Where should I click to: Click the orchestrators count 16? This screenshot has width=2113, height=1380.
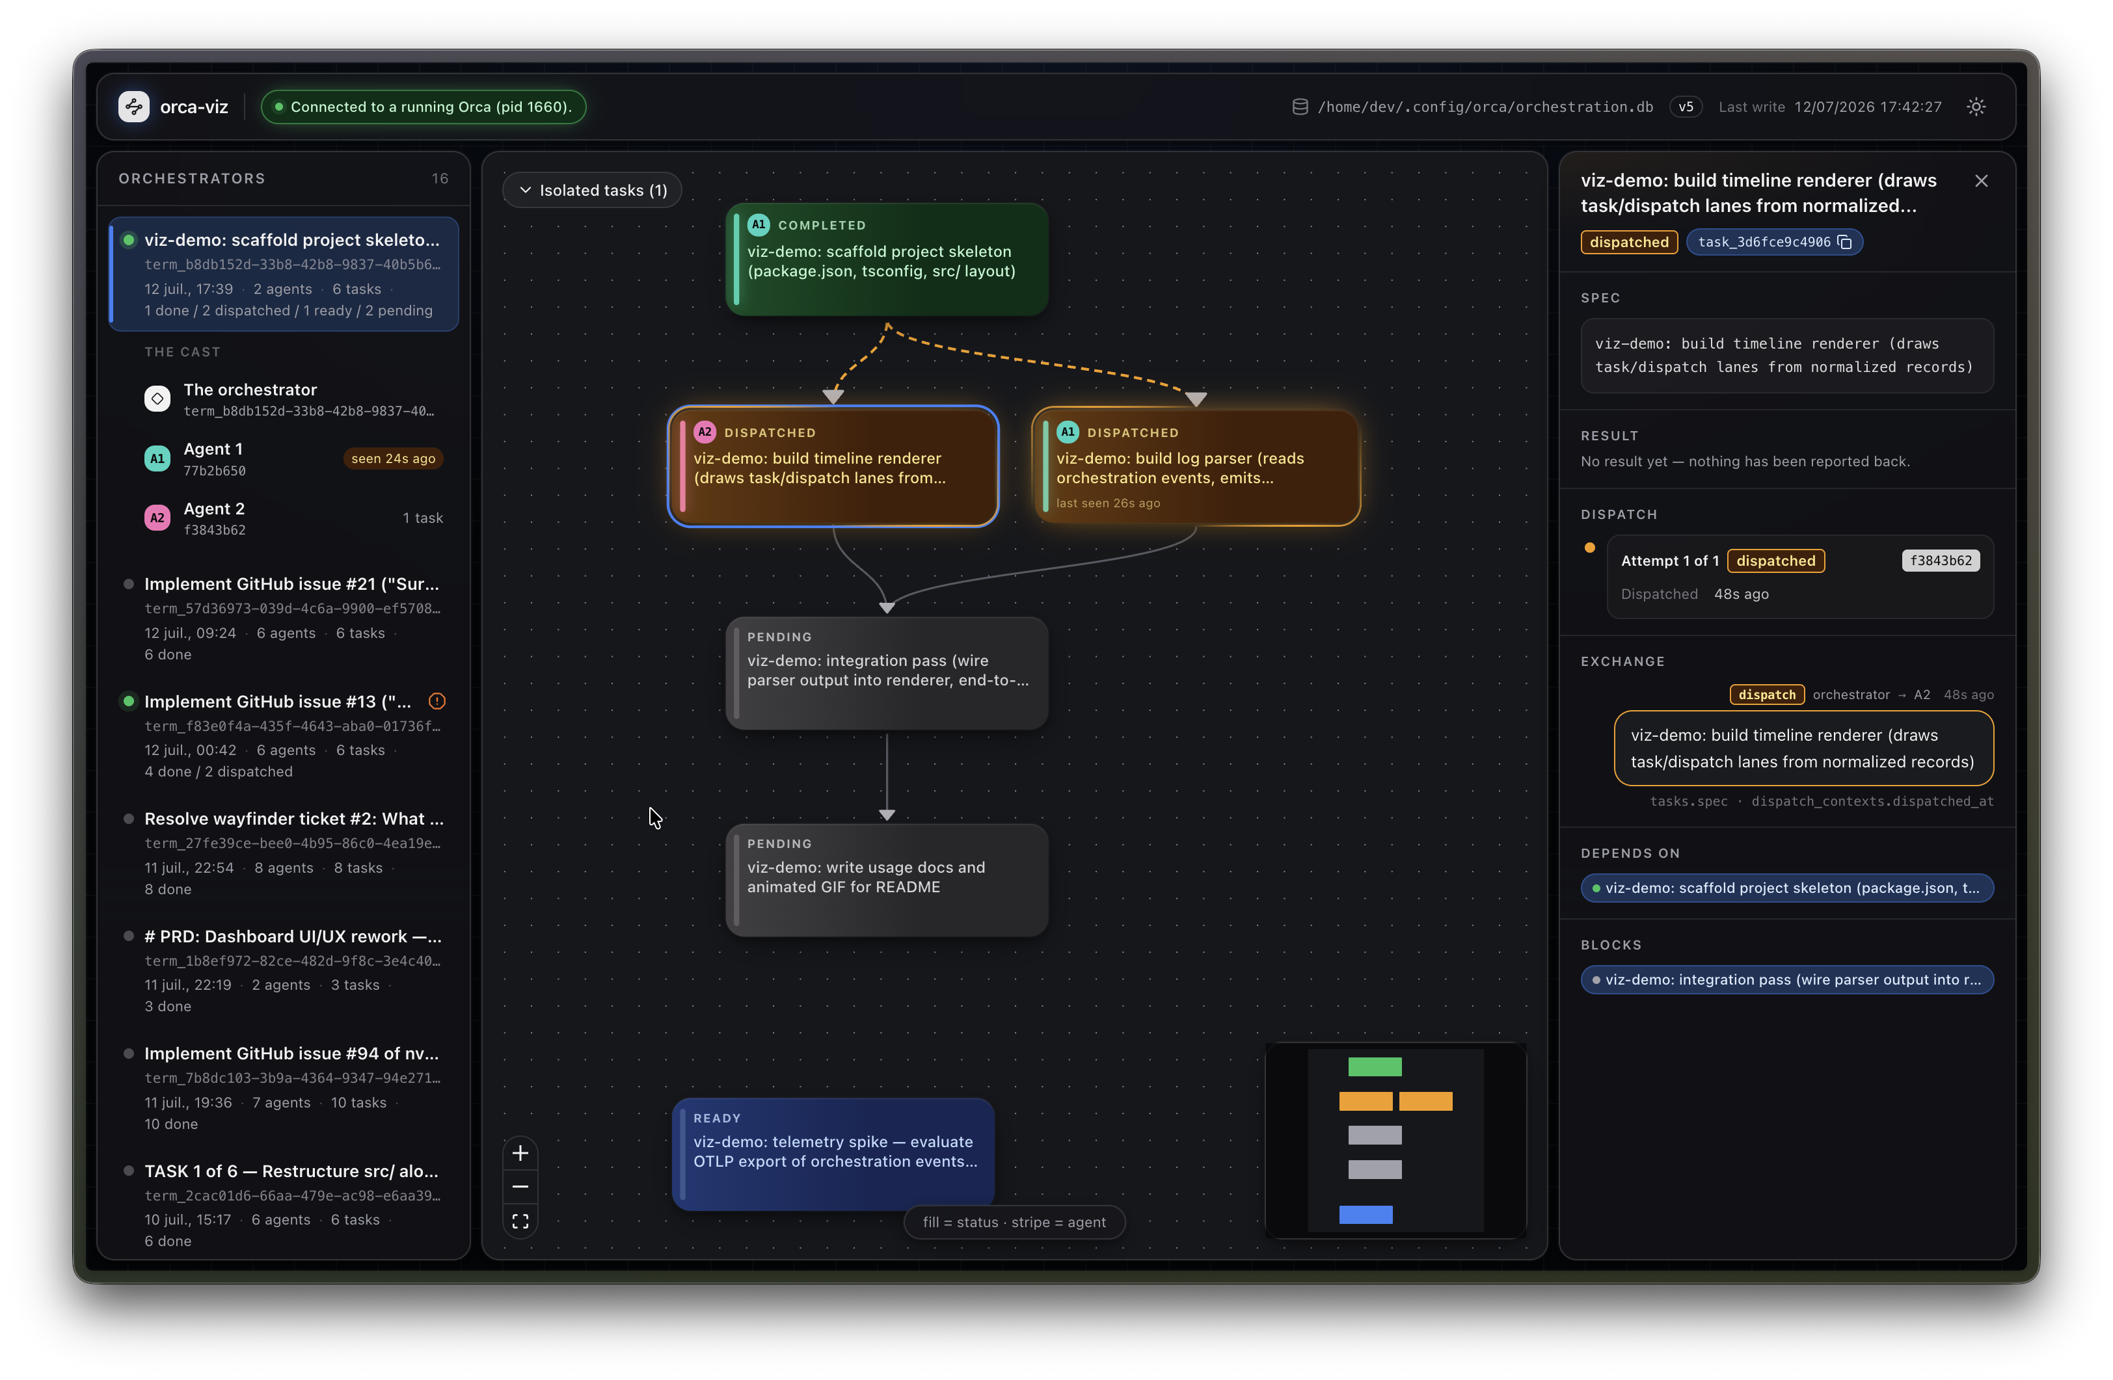tap(440, 178)
